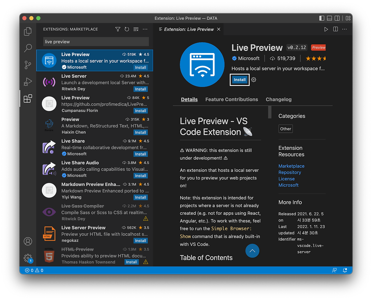372x300 pixels.
Task: Click the live preview search input field
Action: (96, 42)
